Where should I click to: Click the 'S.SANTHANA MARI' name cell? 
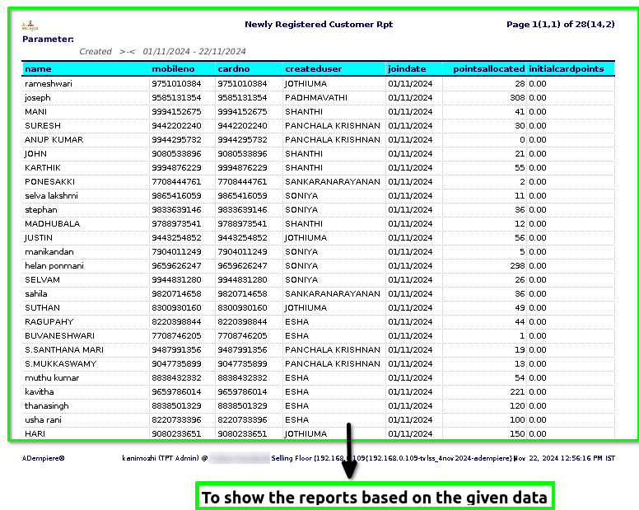click(x=64, y=350)
